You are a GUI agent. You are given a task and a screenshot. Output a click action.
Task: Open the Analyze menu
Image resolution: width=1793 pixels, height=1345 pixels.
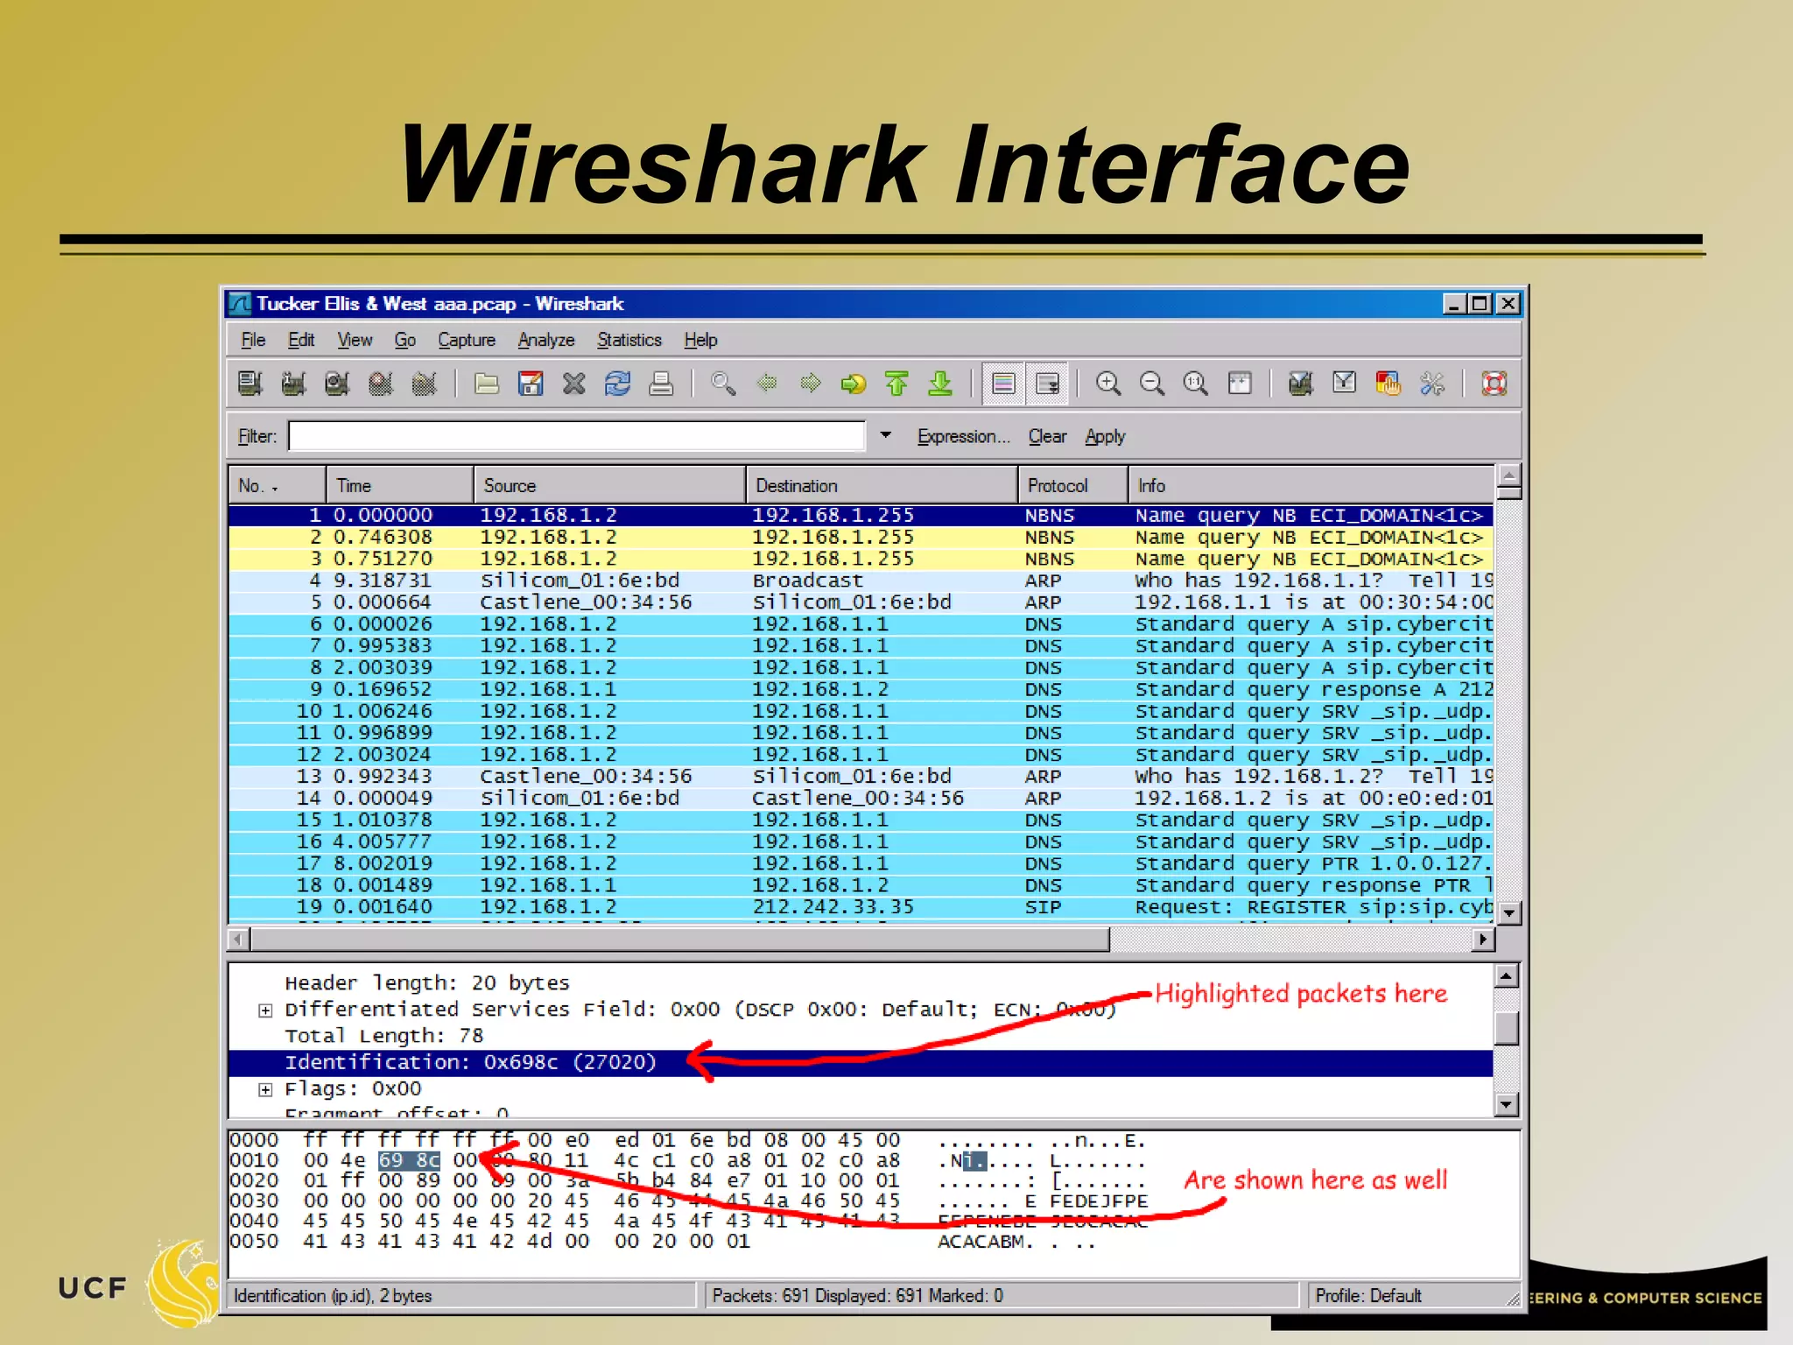coord(546,340)
